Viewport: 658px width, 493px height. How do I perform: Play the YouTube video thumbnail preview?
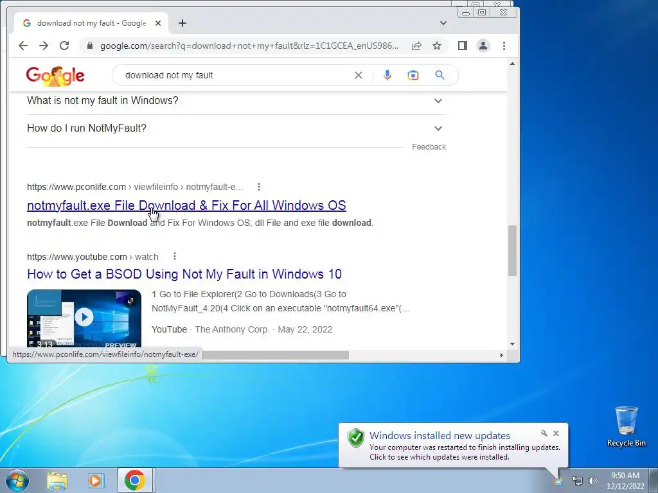(x=84, y=318)
